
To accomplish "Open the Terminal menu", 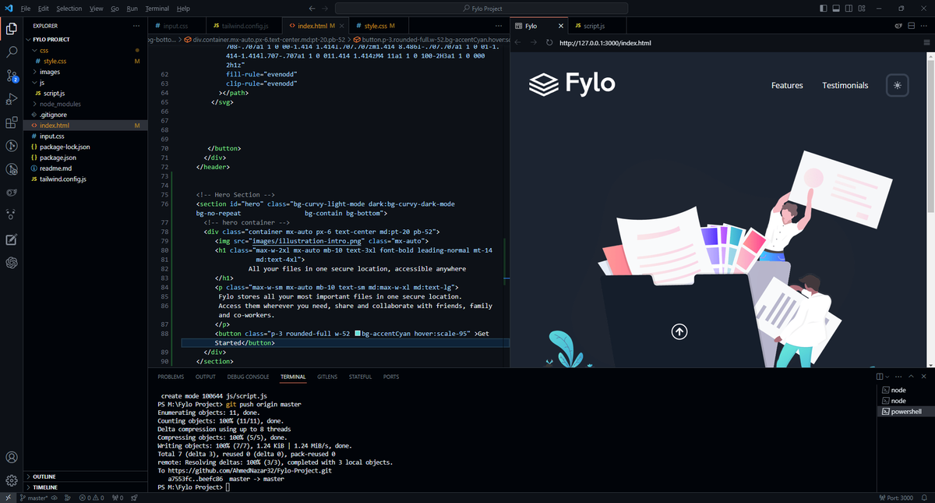I will [157, 9].
